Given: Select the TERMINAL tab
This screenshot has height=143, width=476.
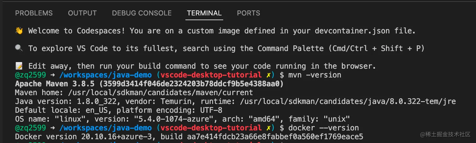Looking at the screenshot, I should coord(204,13).
